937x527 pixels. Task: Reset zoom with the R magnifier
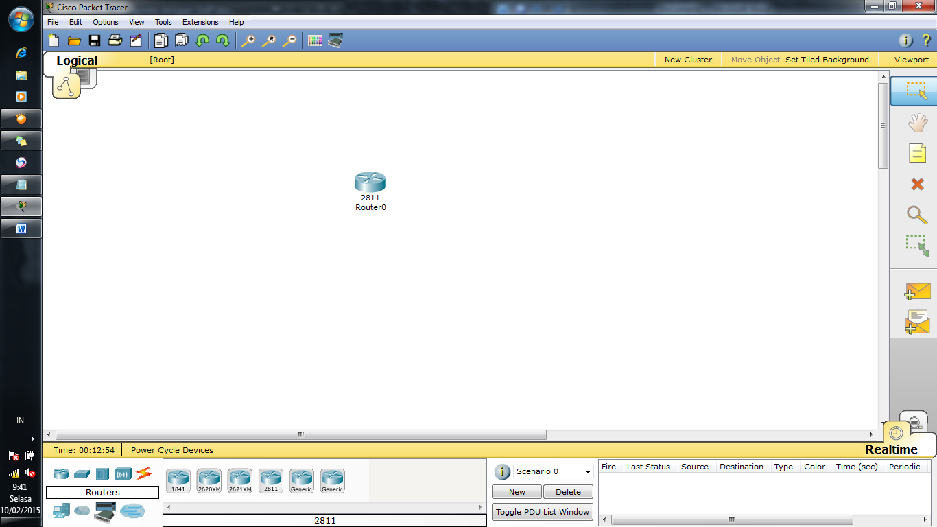coord(269,40)
